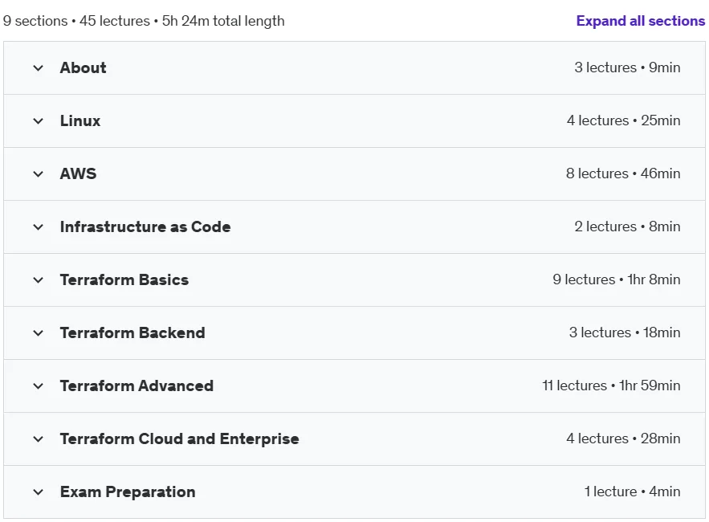Open the AWS section heading
Screen dimensions: 709x522
78,173
